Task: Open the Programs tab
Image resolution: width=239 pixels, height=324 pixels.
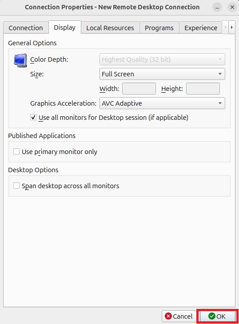Action: (x=159, y=28)
